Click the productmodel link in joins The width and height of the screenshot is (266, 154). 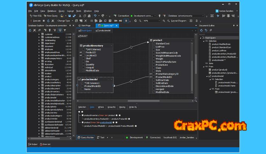107,122
